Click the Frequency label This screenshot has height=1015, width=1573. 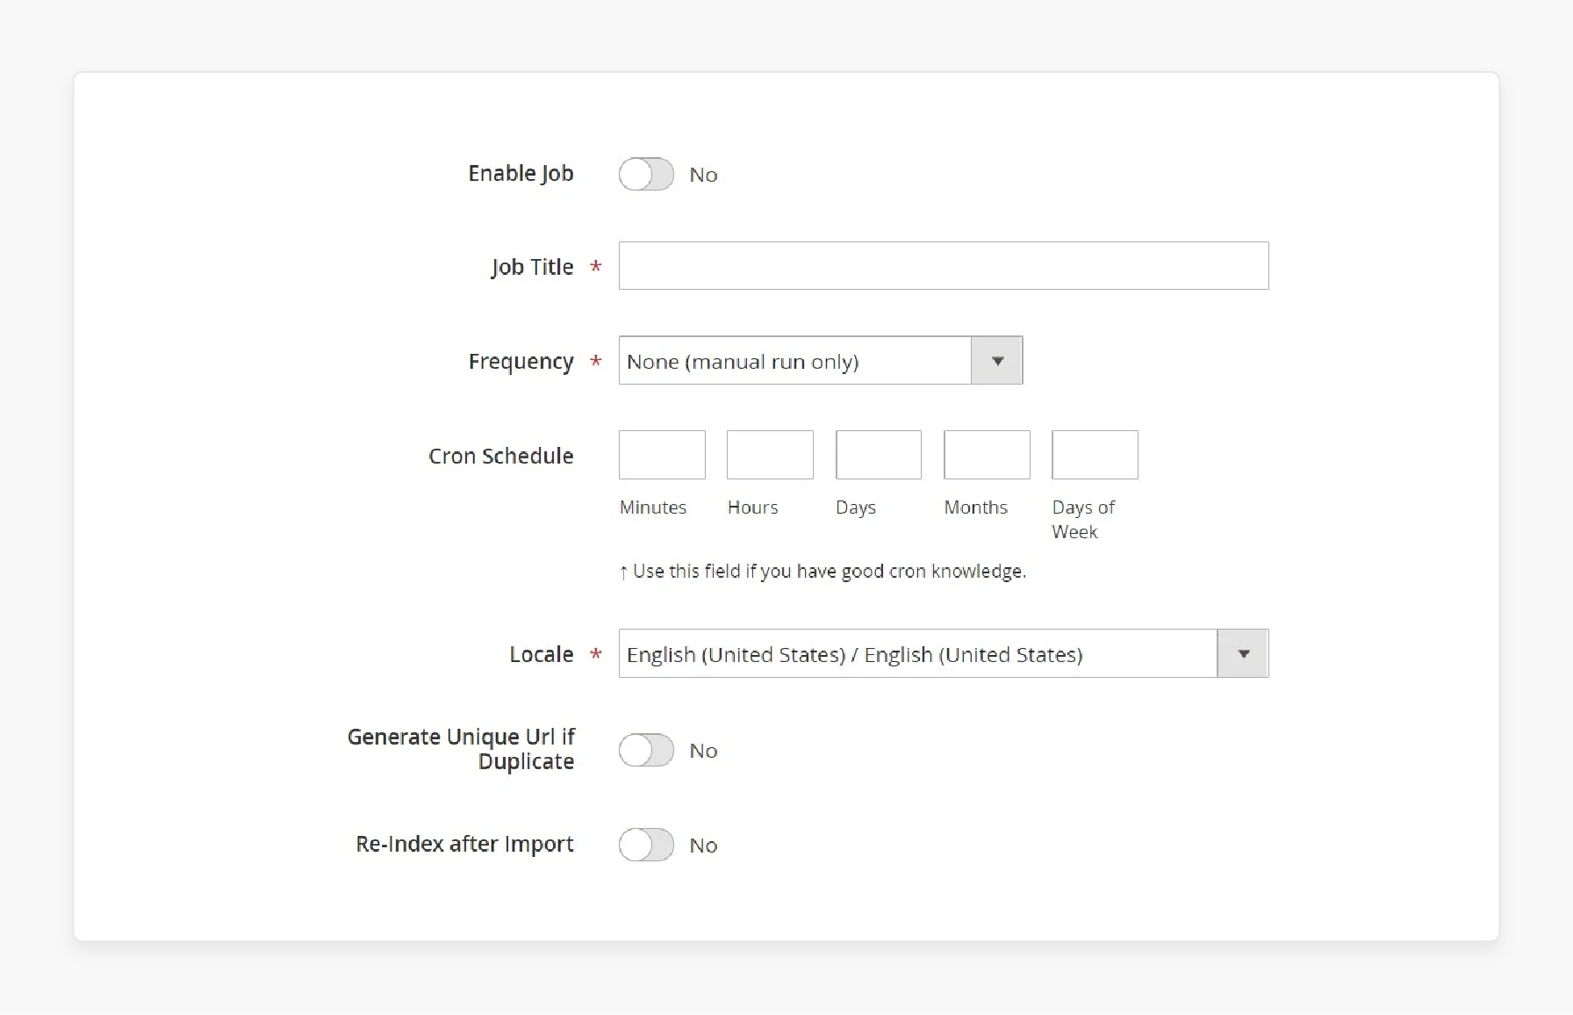[x=521, y=362]
